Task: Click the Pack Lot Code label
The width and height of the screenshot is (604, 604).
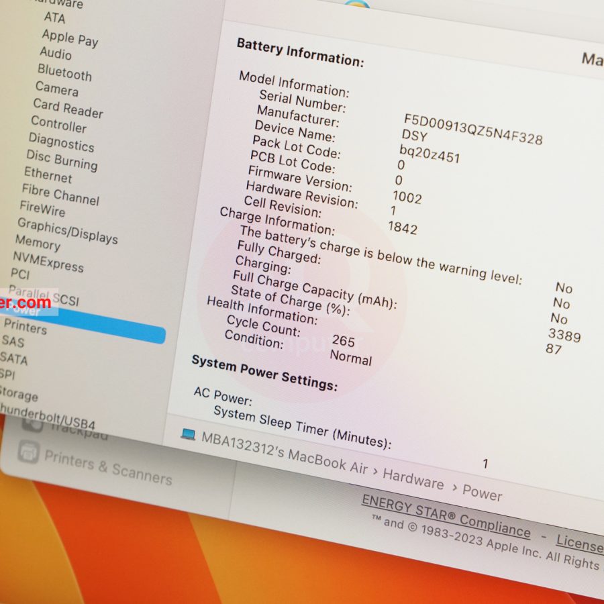Action: [297, 147]
